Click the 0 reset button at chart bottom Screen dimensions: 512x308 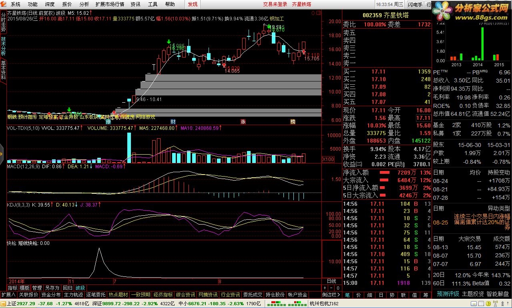tap(338, 288)
